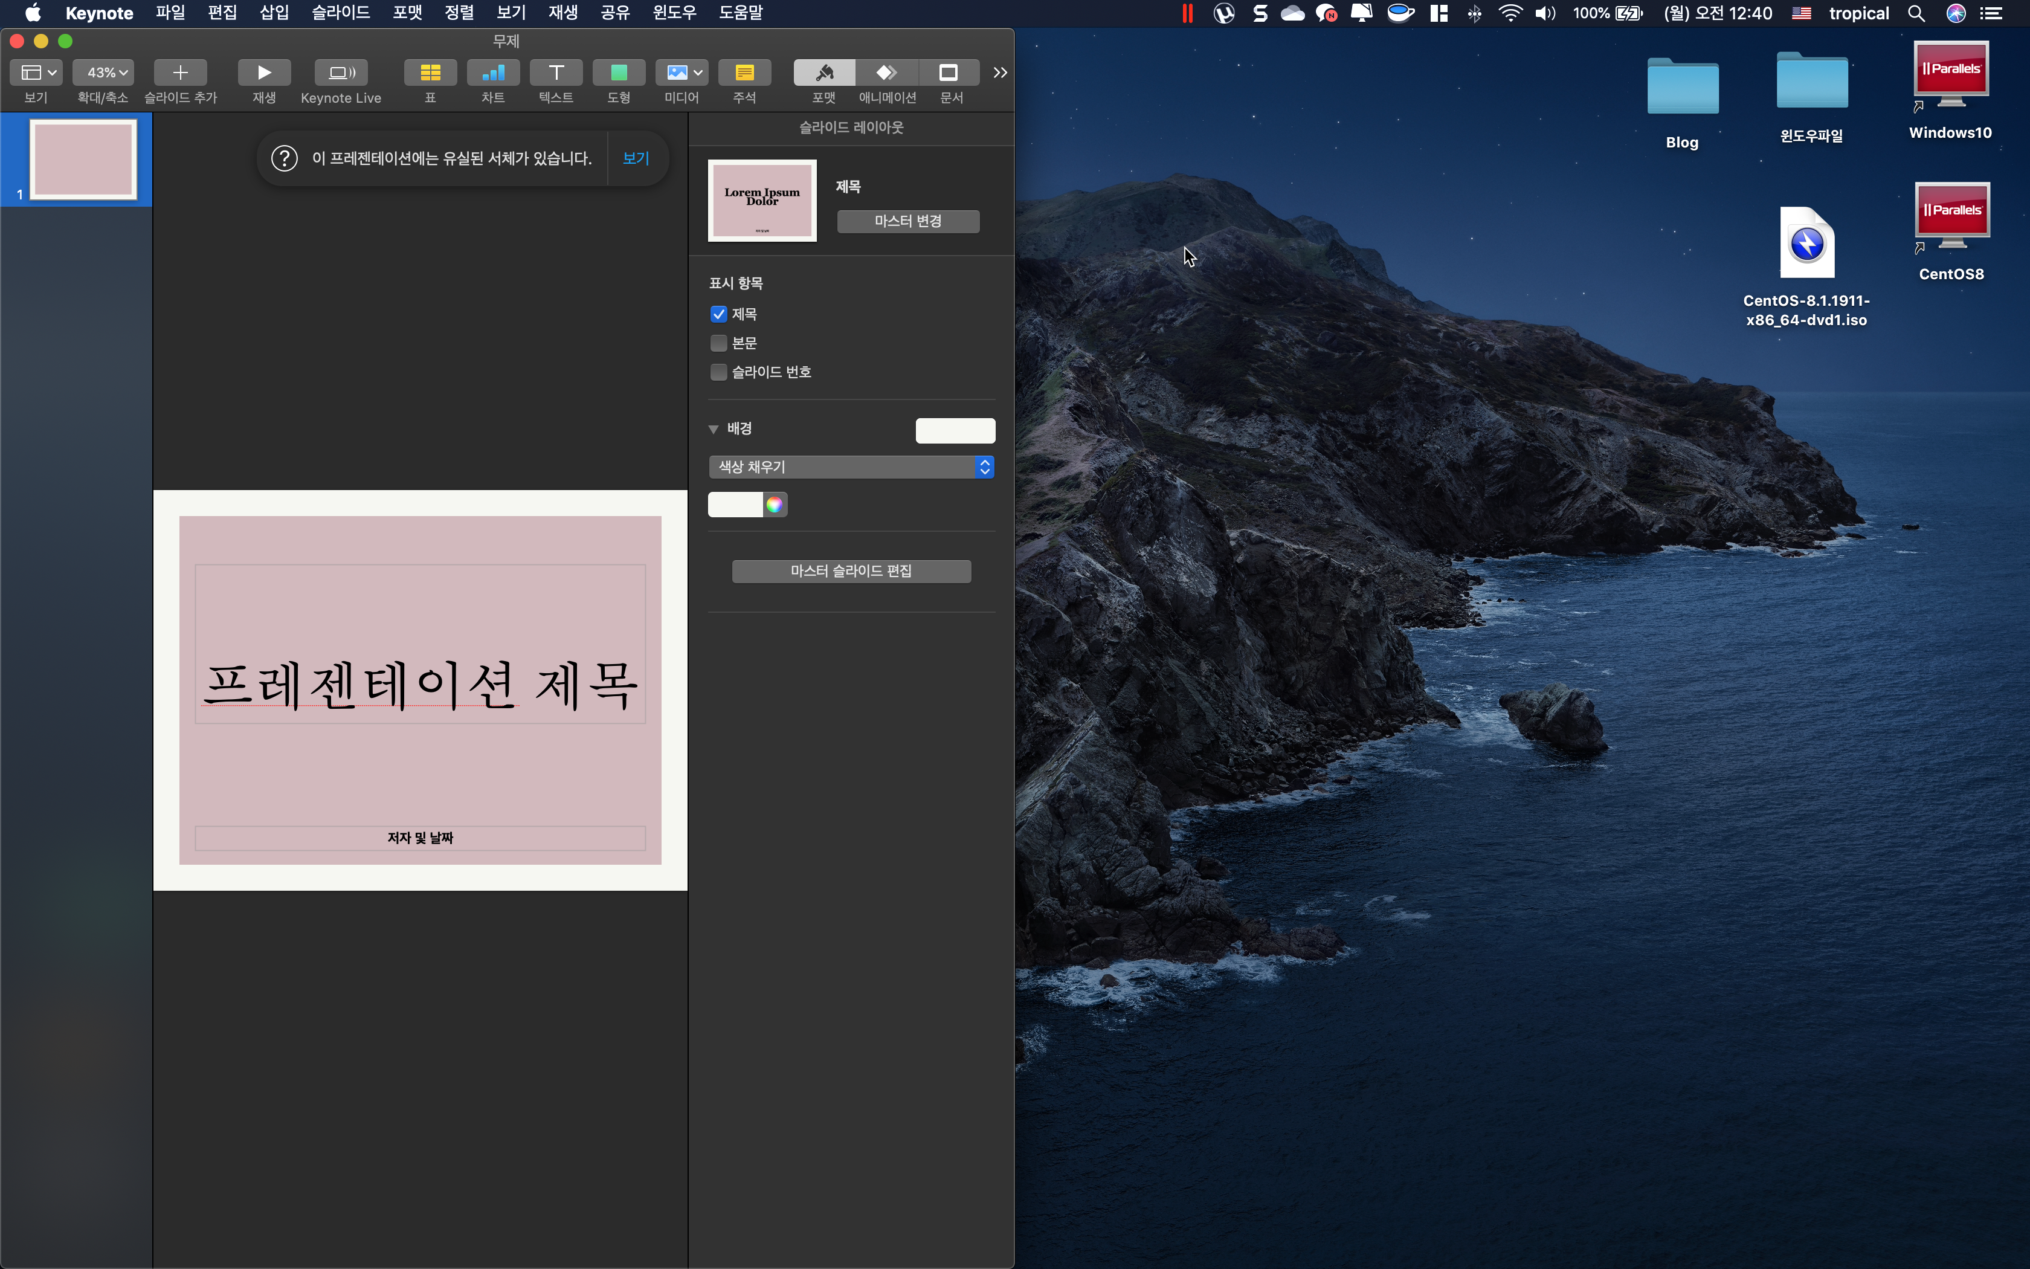
Task: Switch to the 애니메이션 inspector tab
Action: (x=887, y=73)
